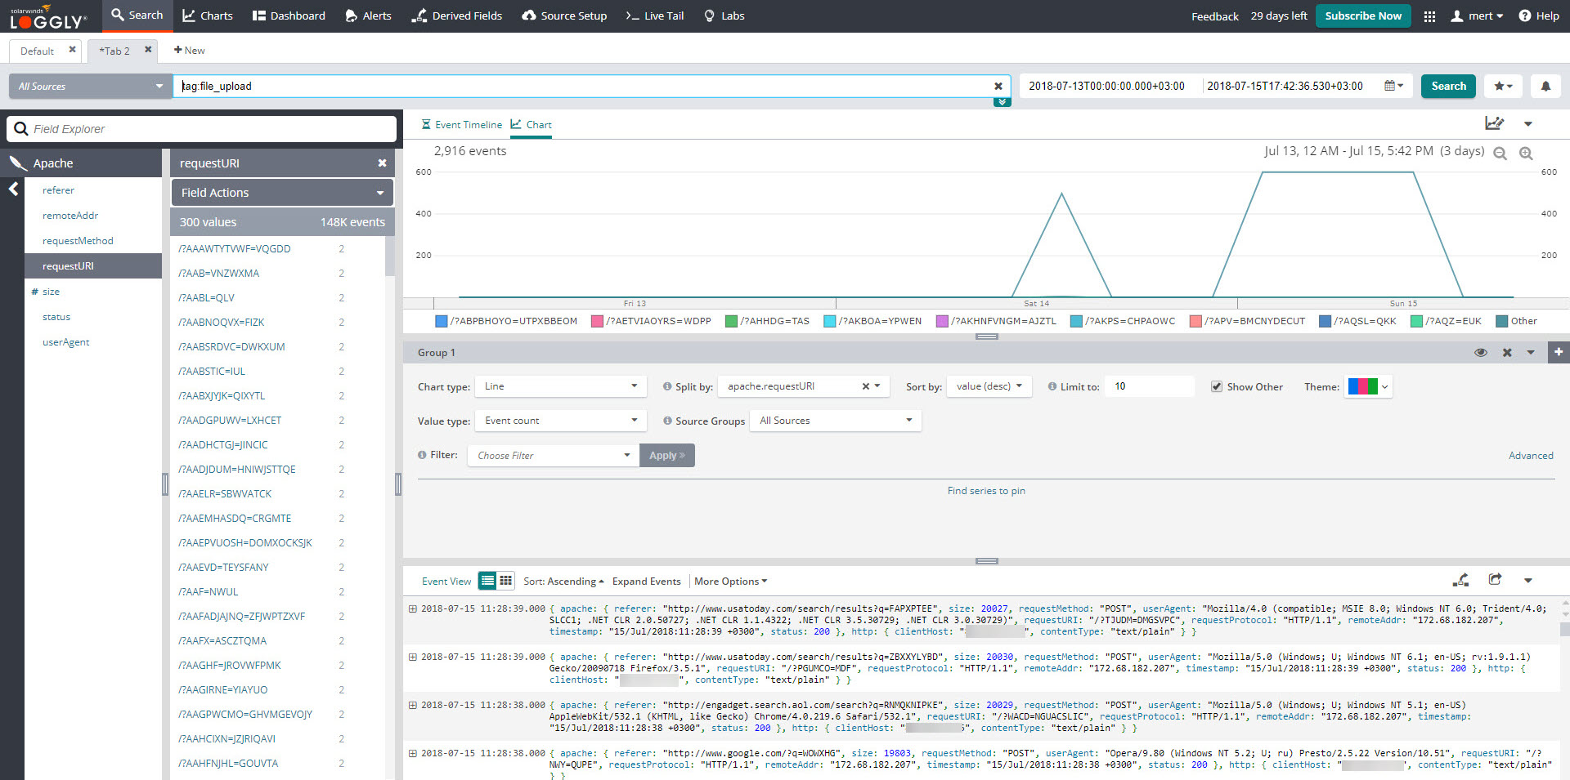Add a new chart group with plus icon
The width and height of the screenshot is (1570, 780).
1559,352
